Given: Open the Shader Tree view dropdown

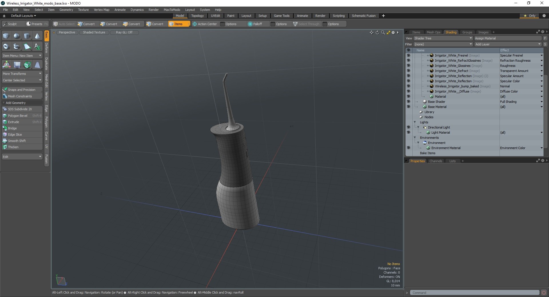Looking at the screenshot, I should click(443, 38).
